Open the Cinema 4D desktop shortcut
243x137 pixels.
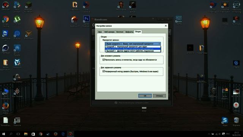6,49
